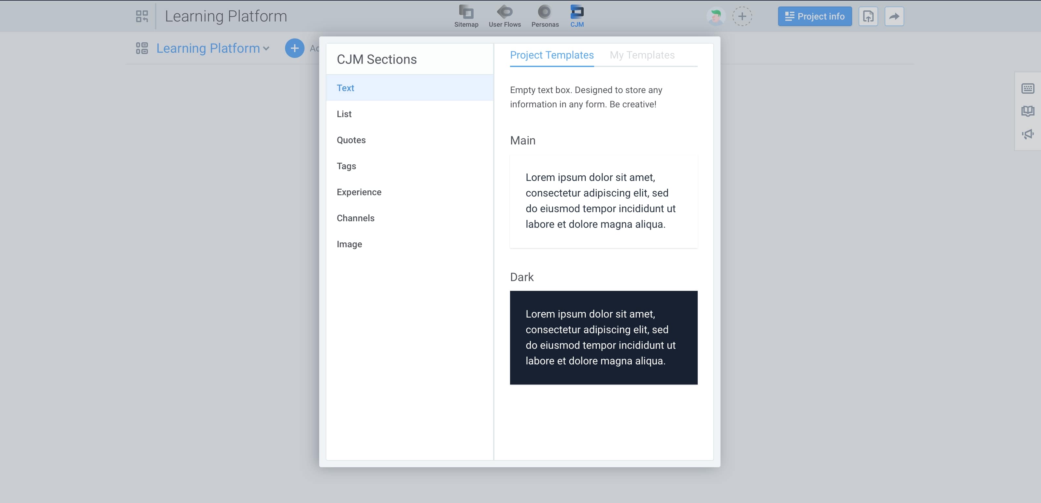Select Experience in CJM Sections list

(x=359, y=192)
